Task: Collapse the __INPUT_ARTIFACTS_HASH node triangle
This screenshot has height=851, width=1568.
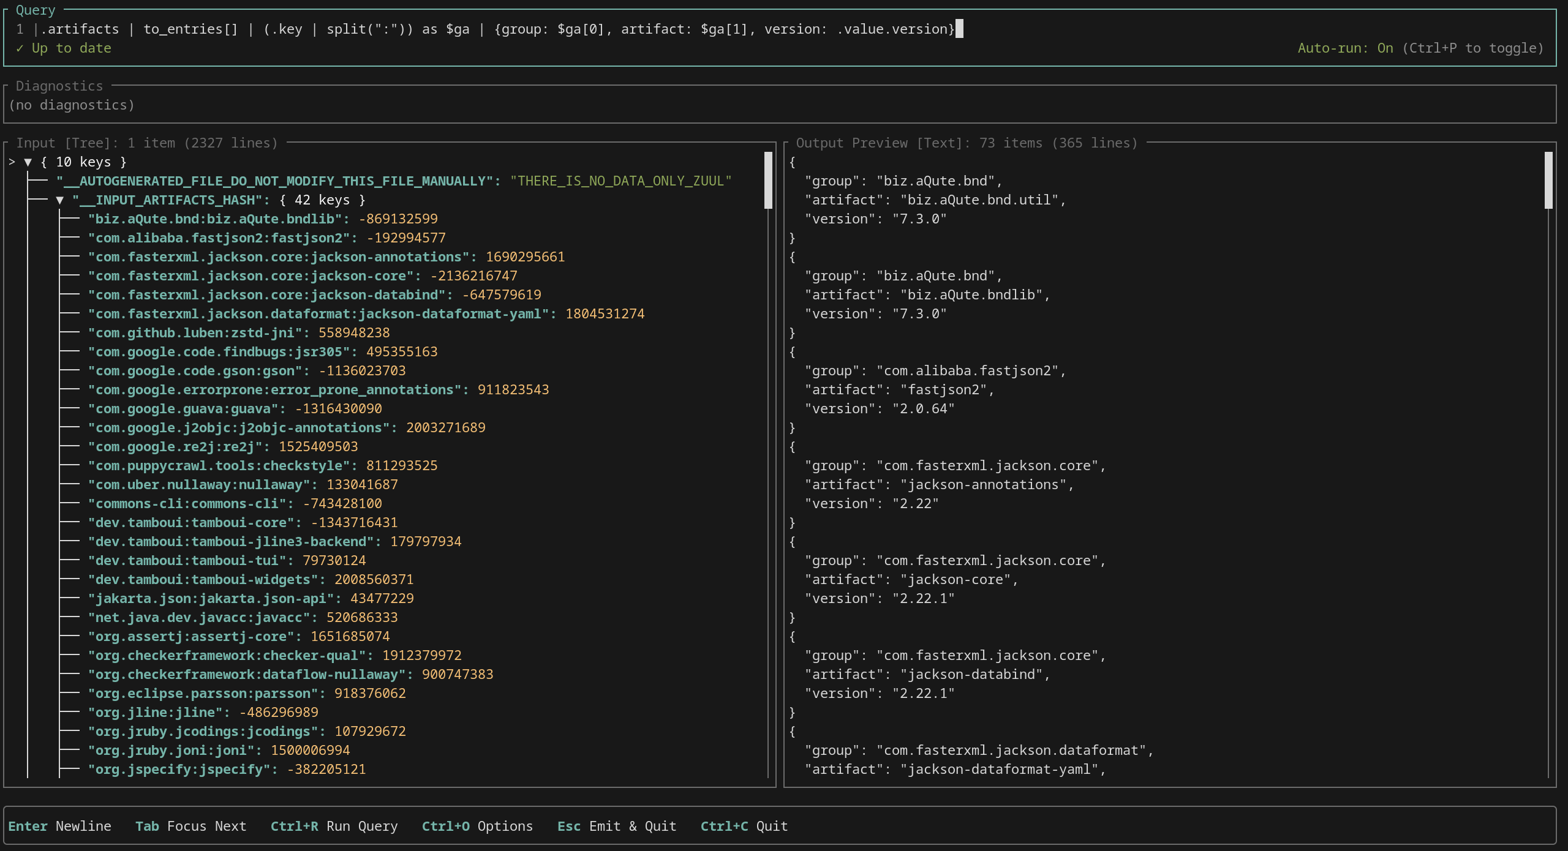Action: (x=59, y=200)
